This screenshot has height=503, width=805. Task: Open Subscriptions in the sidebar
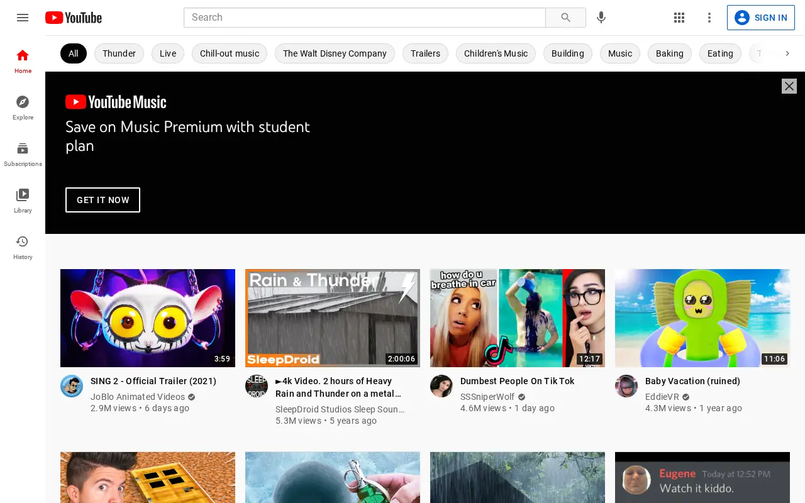23,154
